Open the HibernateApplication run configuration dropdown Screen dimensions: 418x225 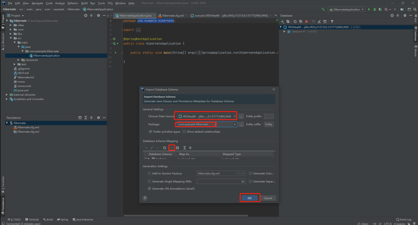pos(346,9)
